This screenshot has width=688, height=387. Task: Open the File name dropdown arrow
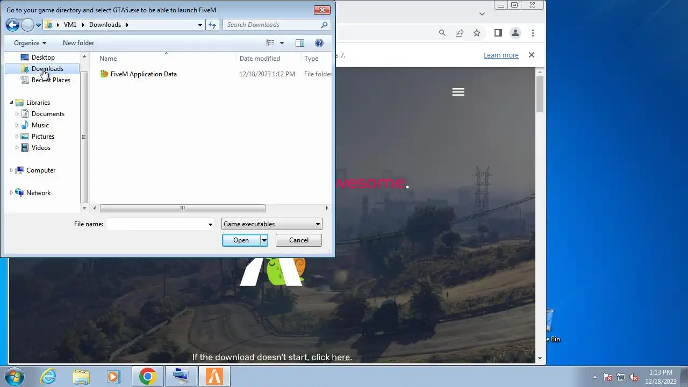210,224
